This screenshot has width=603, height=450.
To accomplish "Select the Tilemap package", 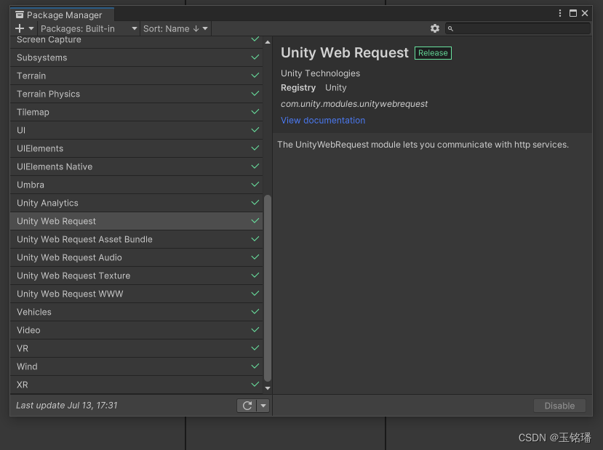I will click(x=137, y=112).
